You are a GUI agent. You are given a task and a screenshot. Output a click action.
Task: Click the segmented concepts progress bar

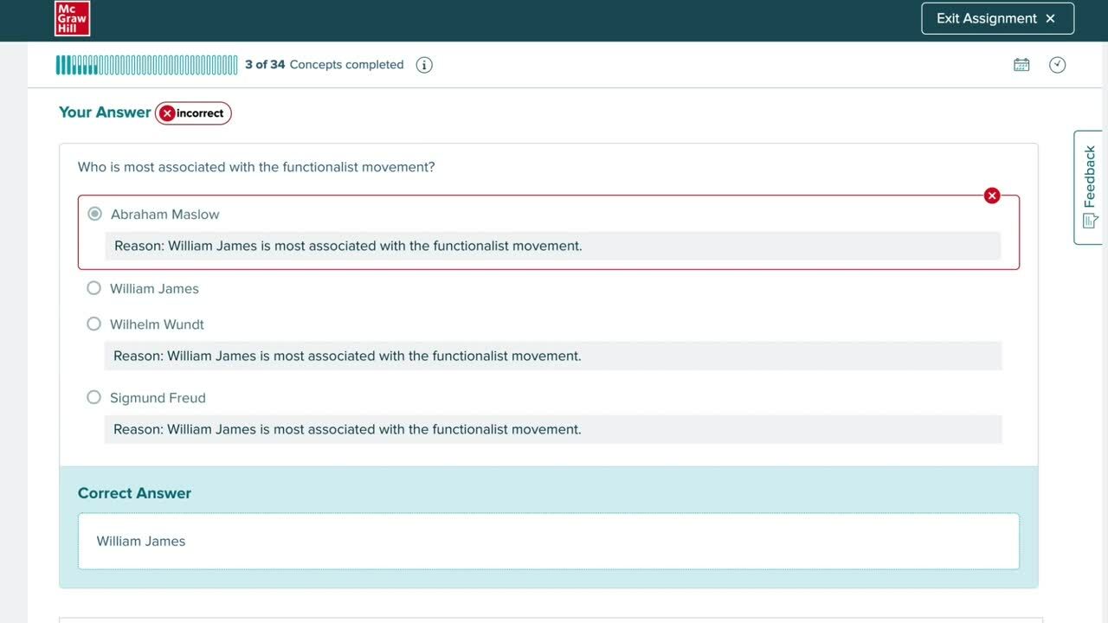(x=146, y=65)
